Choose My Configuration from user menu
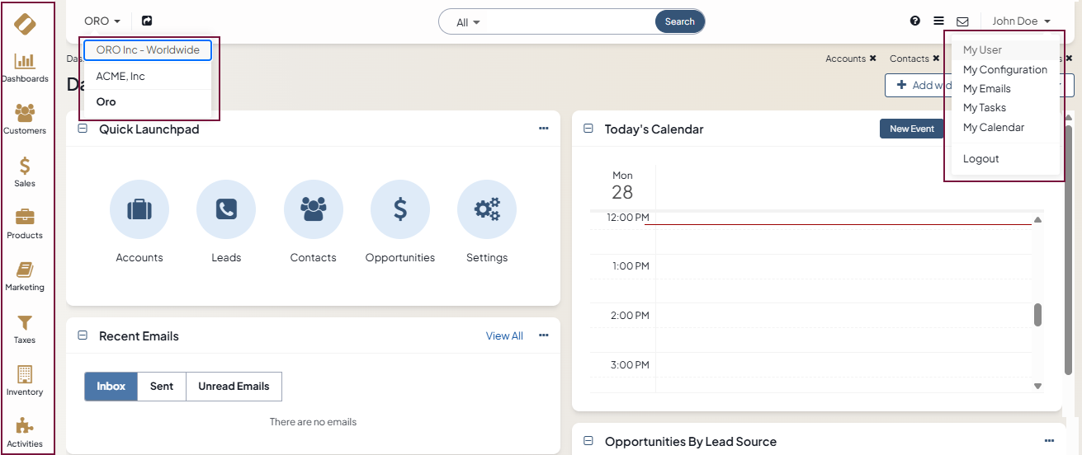Viewport: 1082px width, 455px height. point(1005,70)
